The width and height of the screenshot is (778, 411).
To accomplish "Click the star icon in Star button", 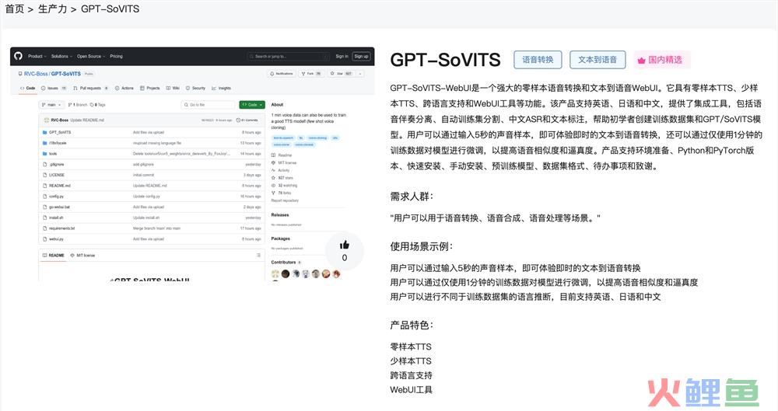I will point(332,73).
